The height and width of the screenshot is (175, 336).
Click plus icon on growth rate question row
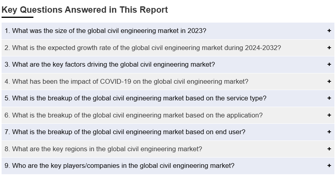coord(329,48)
